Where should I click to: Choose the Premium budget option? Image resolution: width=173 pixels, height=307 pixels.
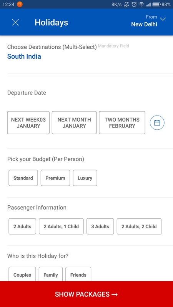(x=55, y=178)
